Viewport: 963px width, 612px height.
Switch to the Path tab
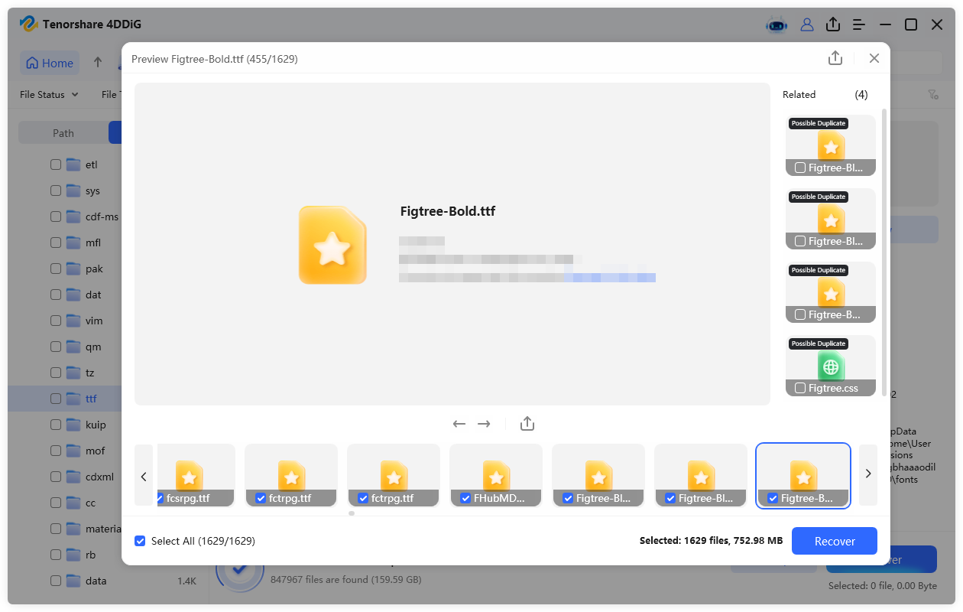(x=63, y=133)
